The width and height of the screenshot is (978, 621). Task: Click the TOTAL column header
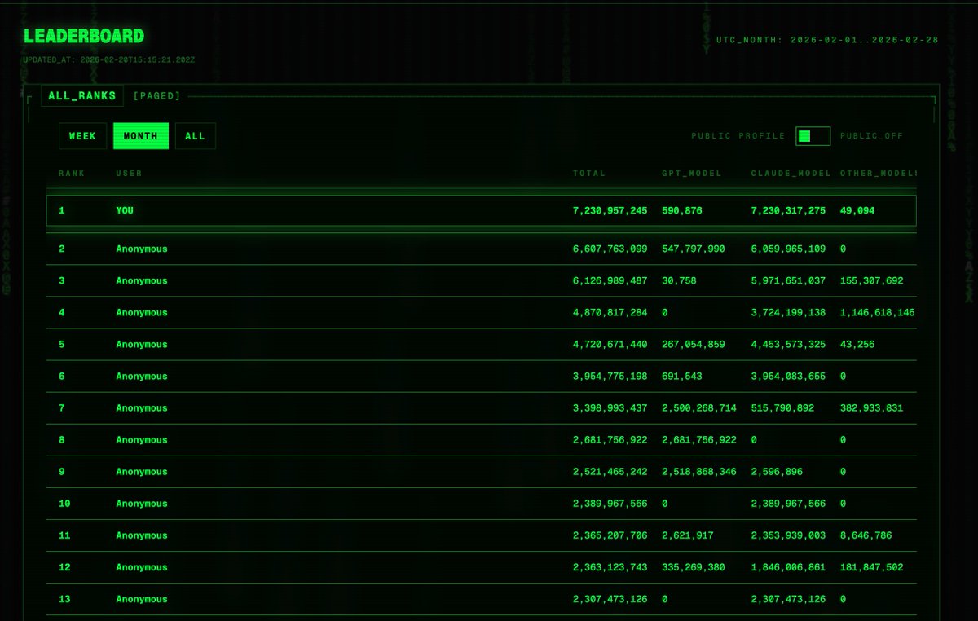click(x=589, y=174)
